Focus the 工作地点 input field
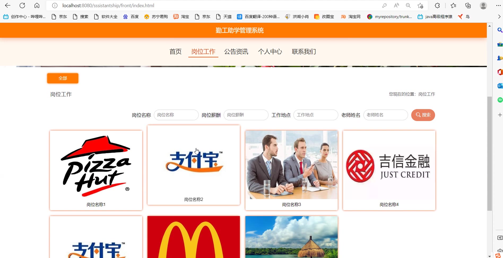Image resolution: width=503 pixels, height=258 pixels. coord(316,115)
